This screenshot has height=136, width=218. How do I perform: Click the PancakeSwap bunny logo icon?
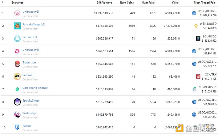17,26
